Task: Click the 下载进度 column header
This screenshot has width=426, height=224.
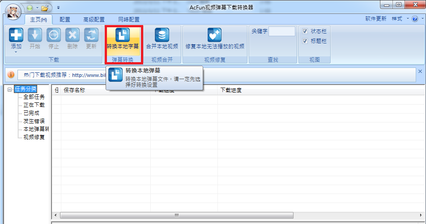Action: pos(321,90)
